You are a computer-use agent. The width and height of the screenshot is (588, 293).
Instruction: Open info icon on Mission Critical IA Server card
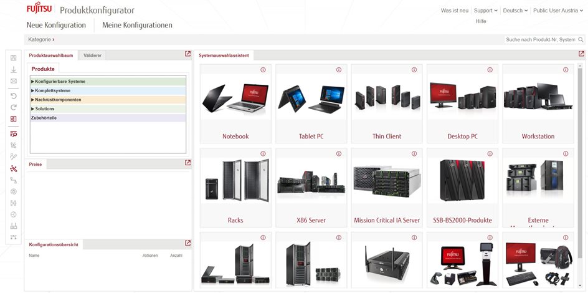[x=414, y=154]
